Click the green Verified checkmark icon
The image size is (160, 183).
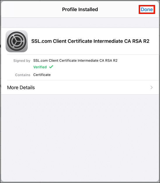point(51,67)
